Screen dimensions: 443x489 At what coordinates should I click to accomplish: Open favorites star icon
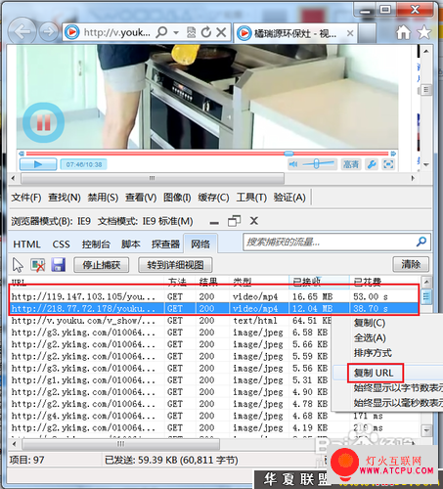[x=424, y=32]
